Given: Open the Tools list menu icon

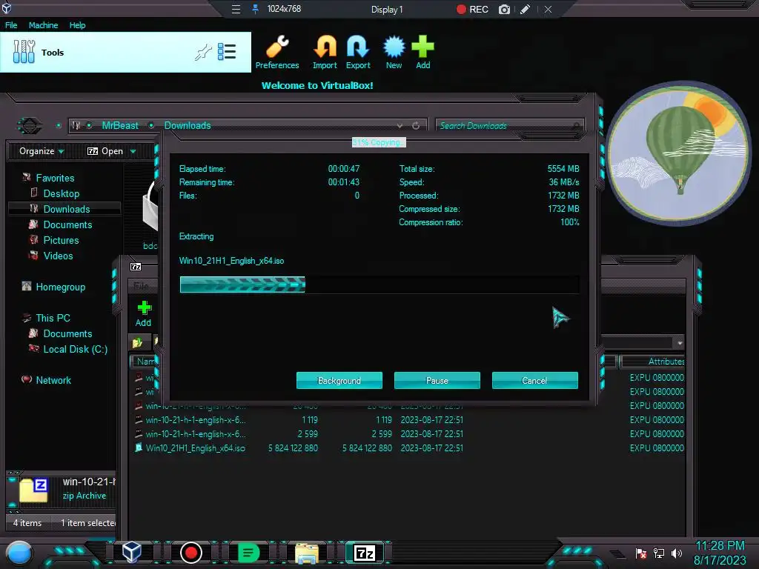Looking at the screenshot, I should coord(227,52).
